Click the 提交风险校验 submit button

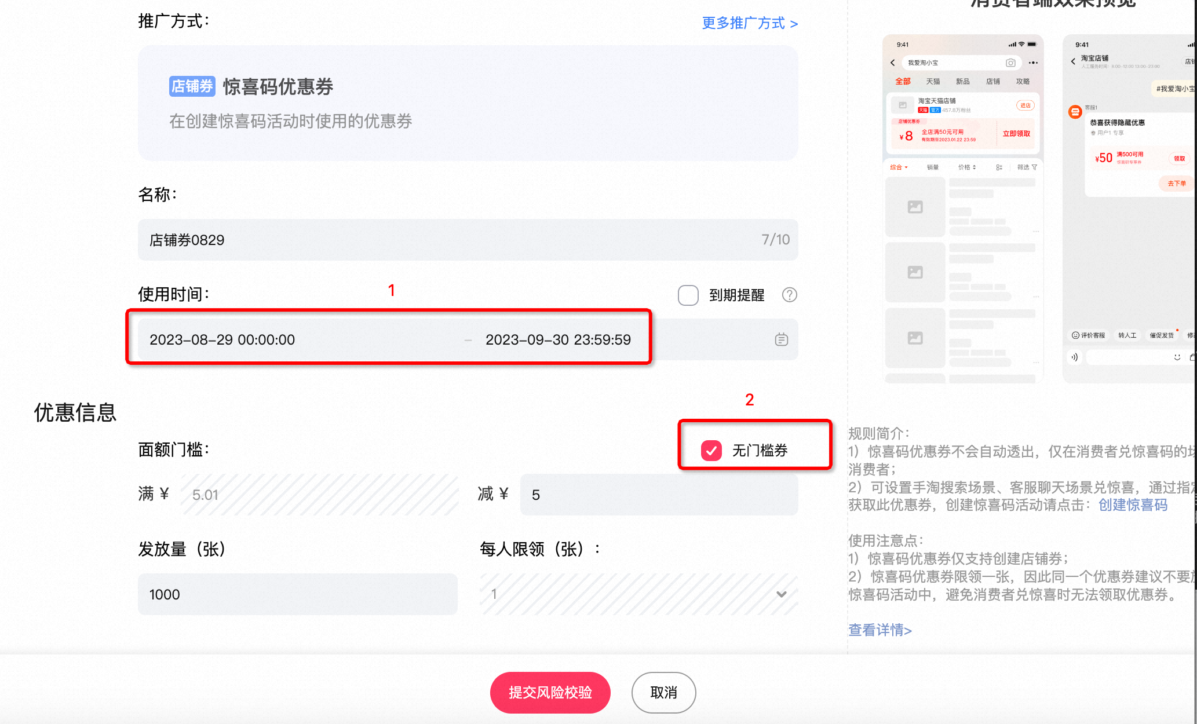[550, 692]
